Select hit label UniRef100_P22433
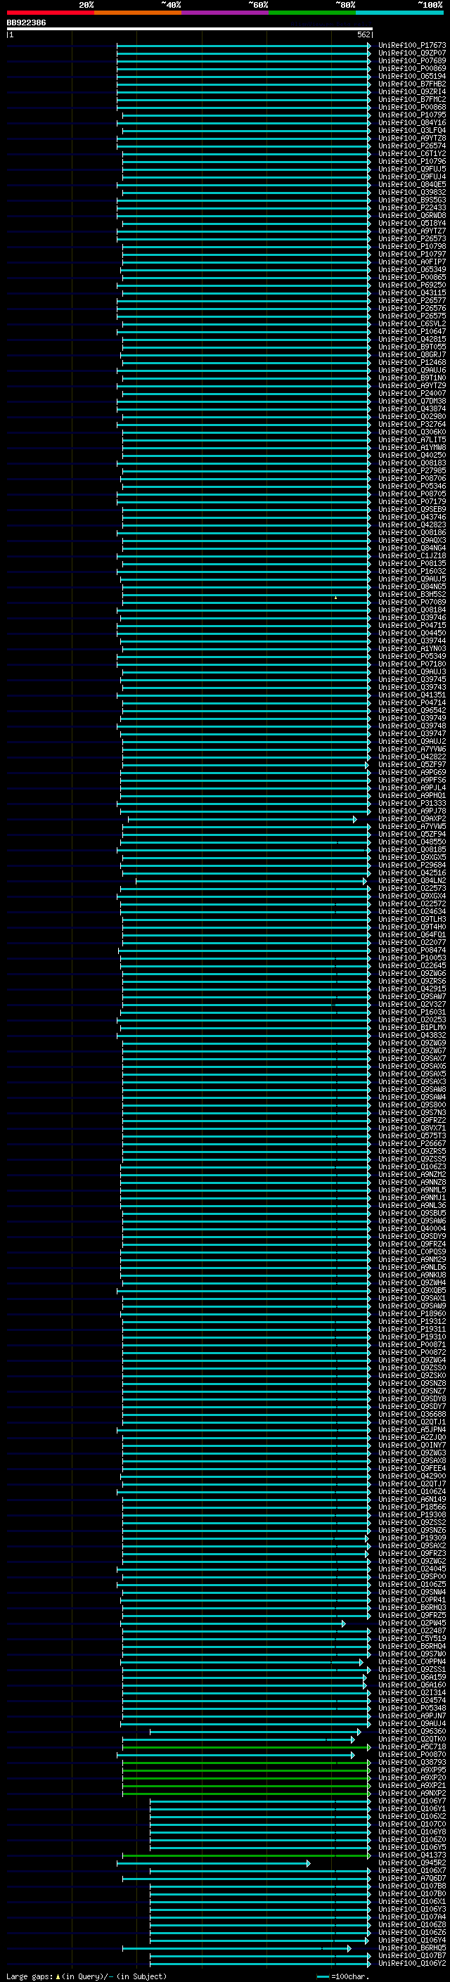 [x=411, y=207]
